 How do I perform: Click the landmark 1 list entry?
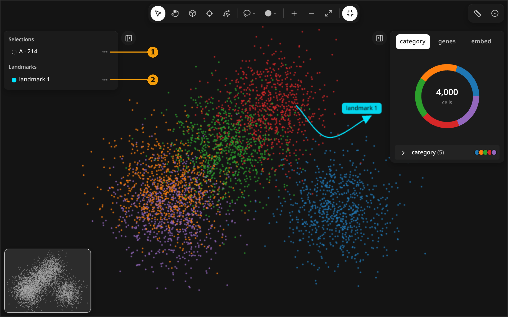coord(61,80)
